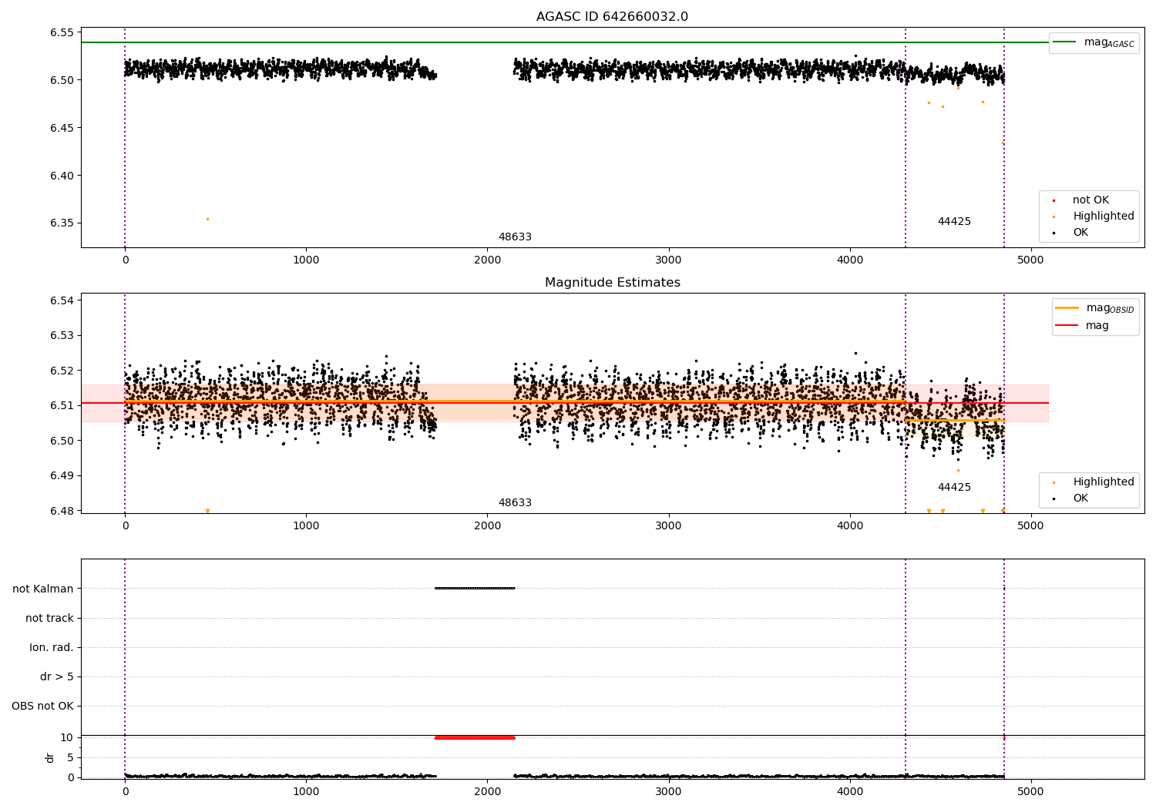Click the 'OK' legend label in middle plot
The image size is (1156, 809).
click(1080, 498)
